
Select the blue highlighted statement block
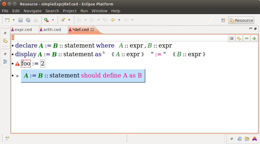(83, 76)
